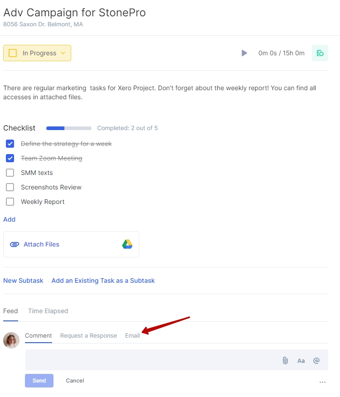
Task: Click the Attach Files link
Action: [x=42, y=244]
